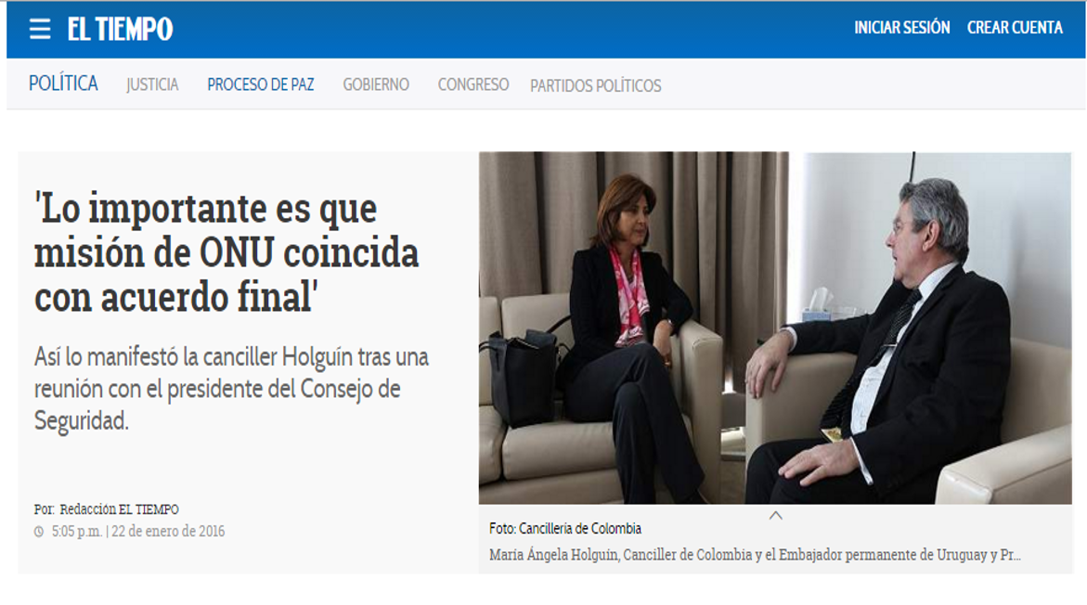Go to PROCESO DE PAZ section
This screenshot has height=605, width=1087.
point(261,84)
